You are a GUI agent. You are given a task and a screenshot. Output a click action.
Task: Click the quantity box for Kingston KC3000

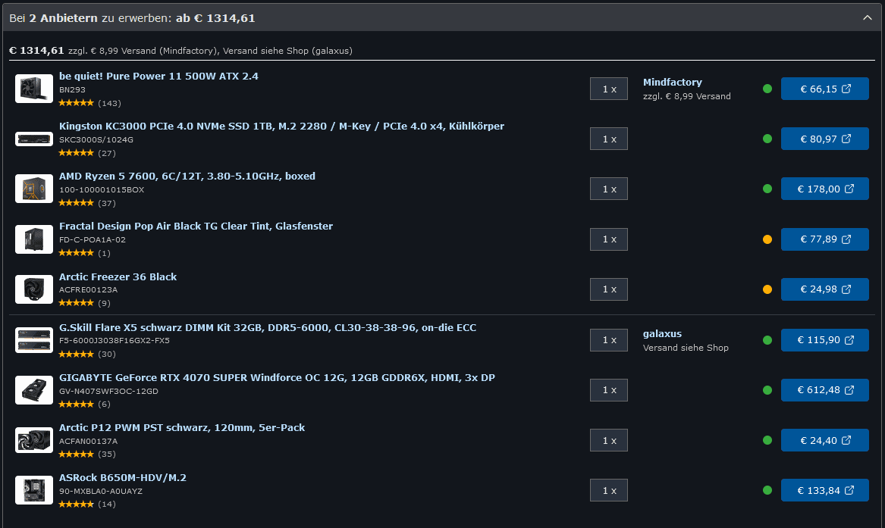pos(609,139)
